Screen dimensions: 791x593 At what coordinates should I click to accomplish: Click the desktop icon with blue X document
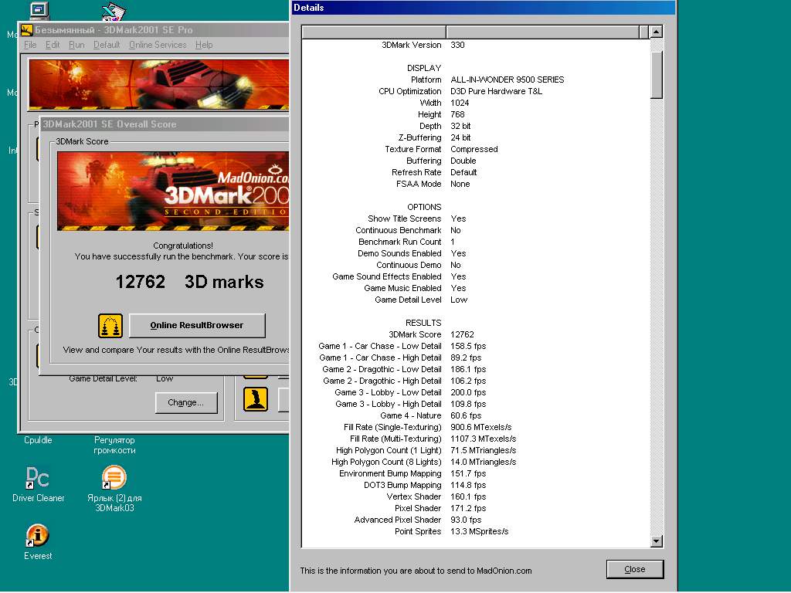pyautogui.click(x=114, y=11)
